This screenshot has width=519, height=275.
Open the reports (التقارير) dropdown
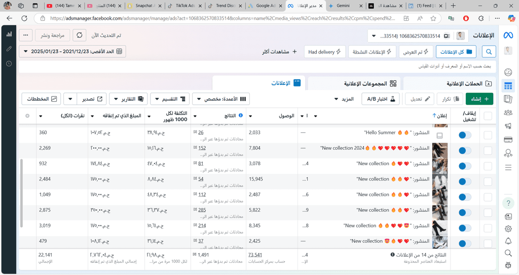pos(128,99)
